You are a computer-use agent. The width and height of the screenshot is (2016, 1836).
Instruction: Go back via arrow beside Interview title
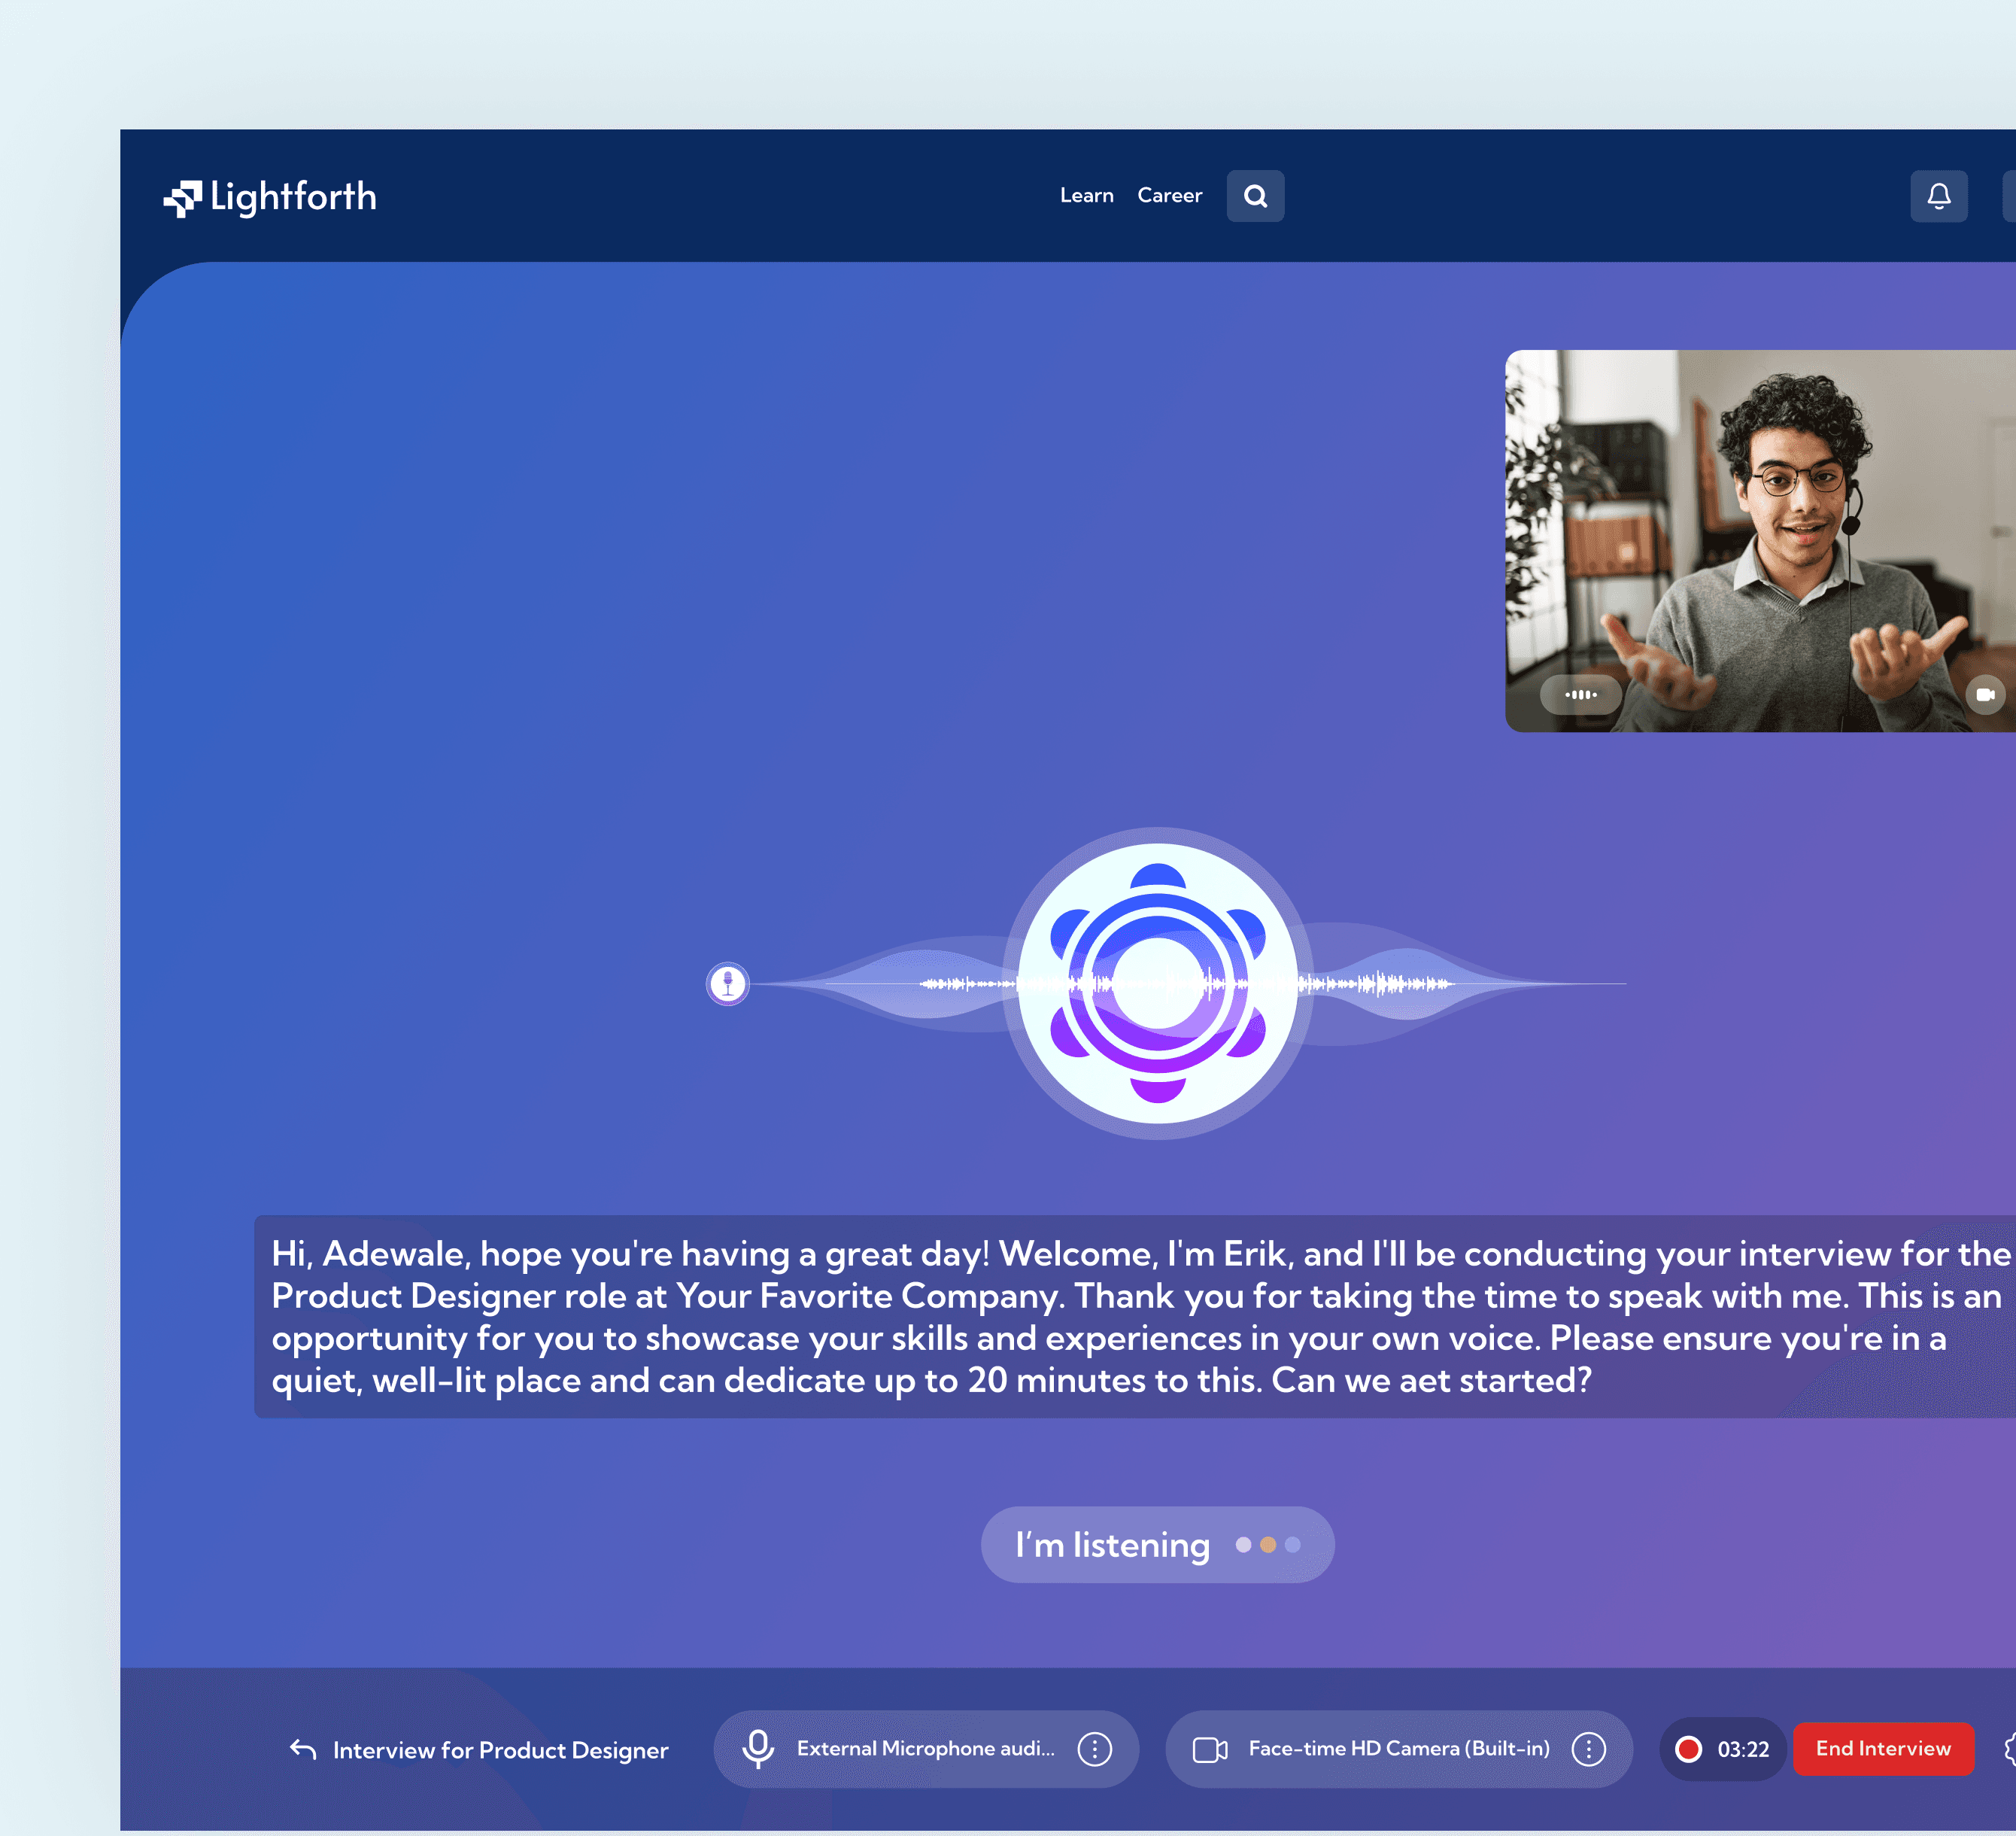[x=303, y=1749]
